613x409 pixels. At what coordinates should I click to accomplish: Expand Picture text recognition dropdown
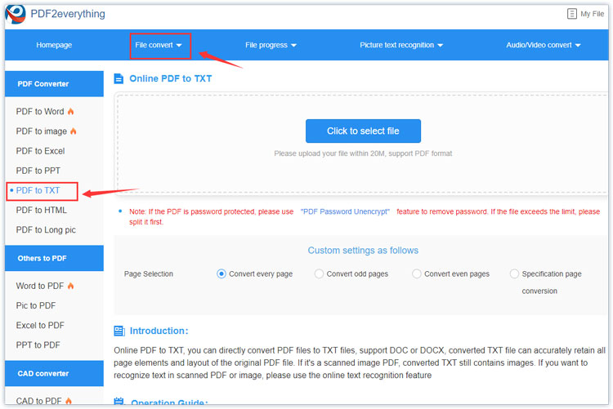point(401,46)
